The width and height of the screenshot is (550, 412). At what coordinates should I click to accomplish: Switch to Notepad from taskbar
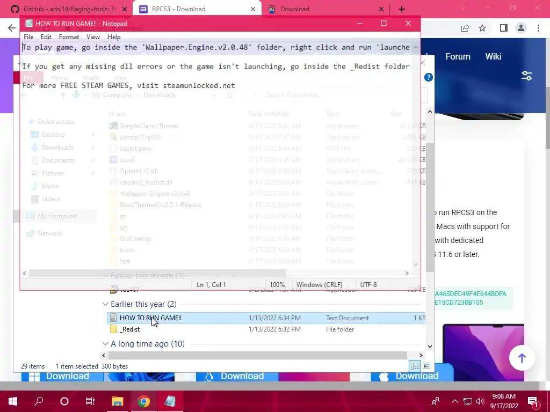[170, 401]
